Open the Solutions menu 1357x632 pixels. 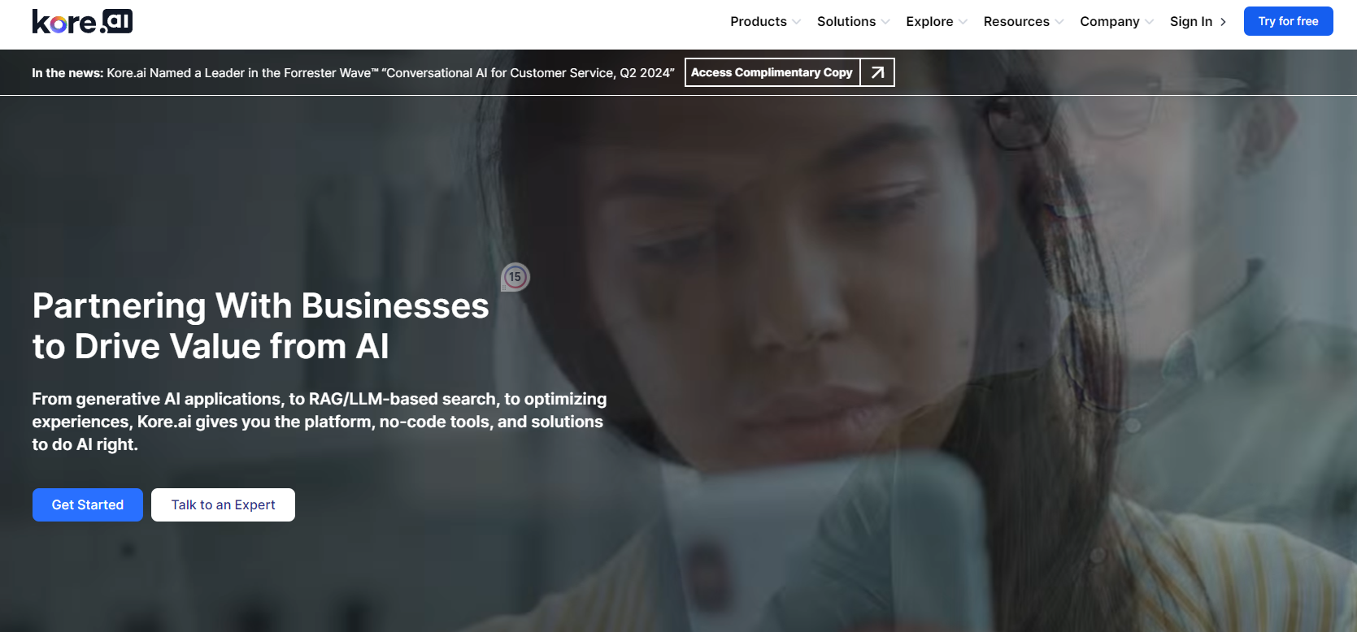[846, 22]
